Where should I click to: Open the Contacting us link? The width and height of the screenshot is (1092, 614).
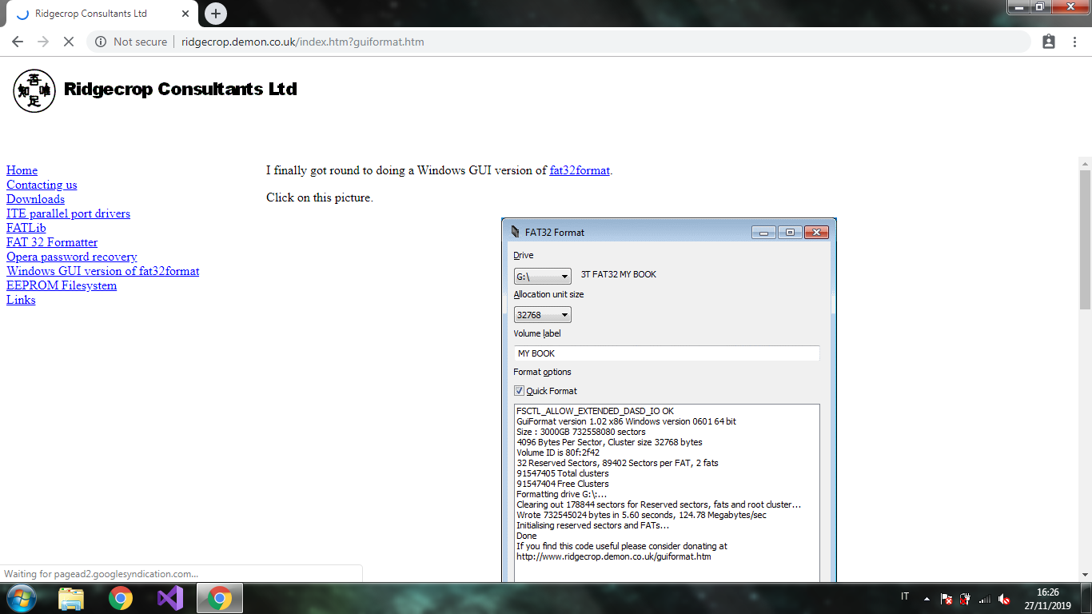point(42,185)
